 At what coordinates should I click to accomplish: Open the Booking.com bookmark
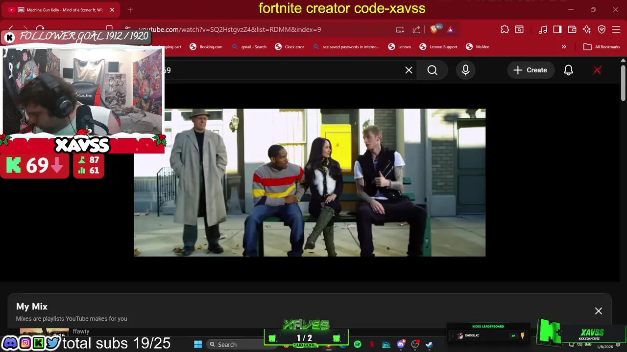tap(206, 47)
